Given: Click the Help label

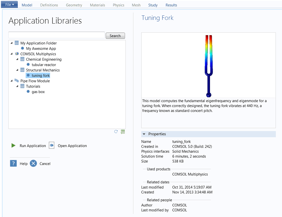Looking at the screenshot, I should tap(24, 164).
